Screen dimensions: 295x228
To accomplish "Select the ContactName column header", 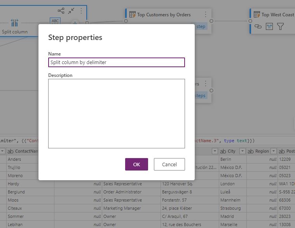I will (x=26, y=151).
